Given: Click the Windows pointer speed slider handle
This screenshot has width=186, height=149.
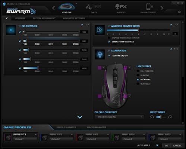Looking at the screenshot, I should pos(138,30).
